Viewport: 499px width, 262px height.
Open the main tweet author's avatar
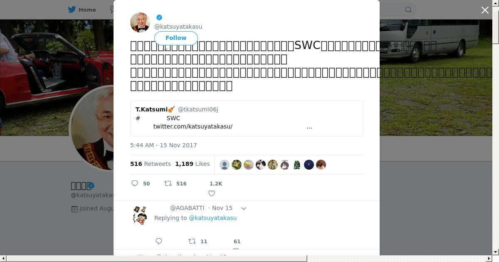(140, 22)
